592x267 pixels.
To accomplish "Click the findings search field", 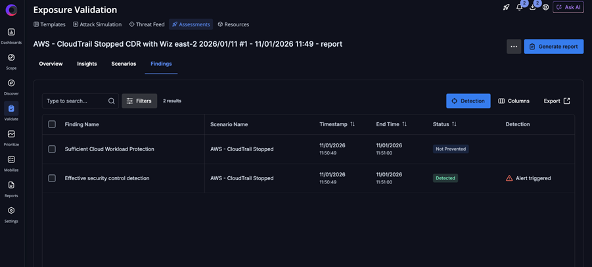I will click(x=74, y=101).
